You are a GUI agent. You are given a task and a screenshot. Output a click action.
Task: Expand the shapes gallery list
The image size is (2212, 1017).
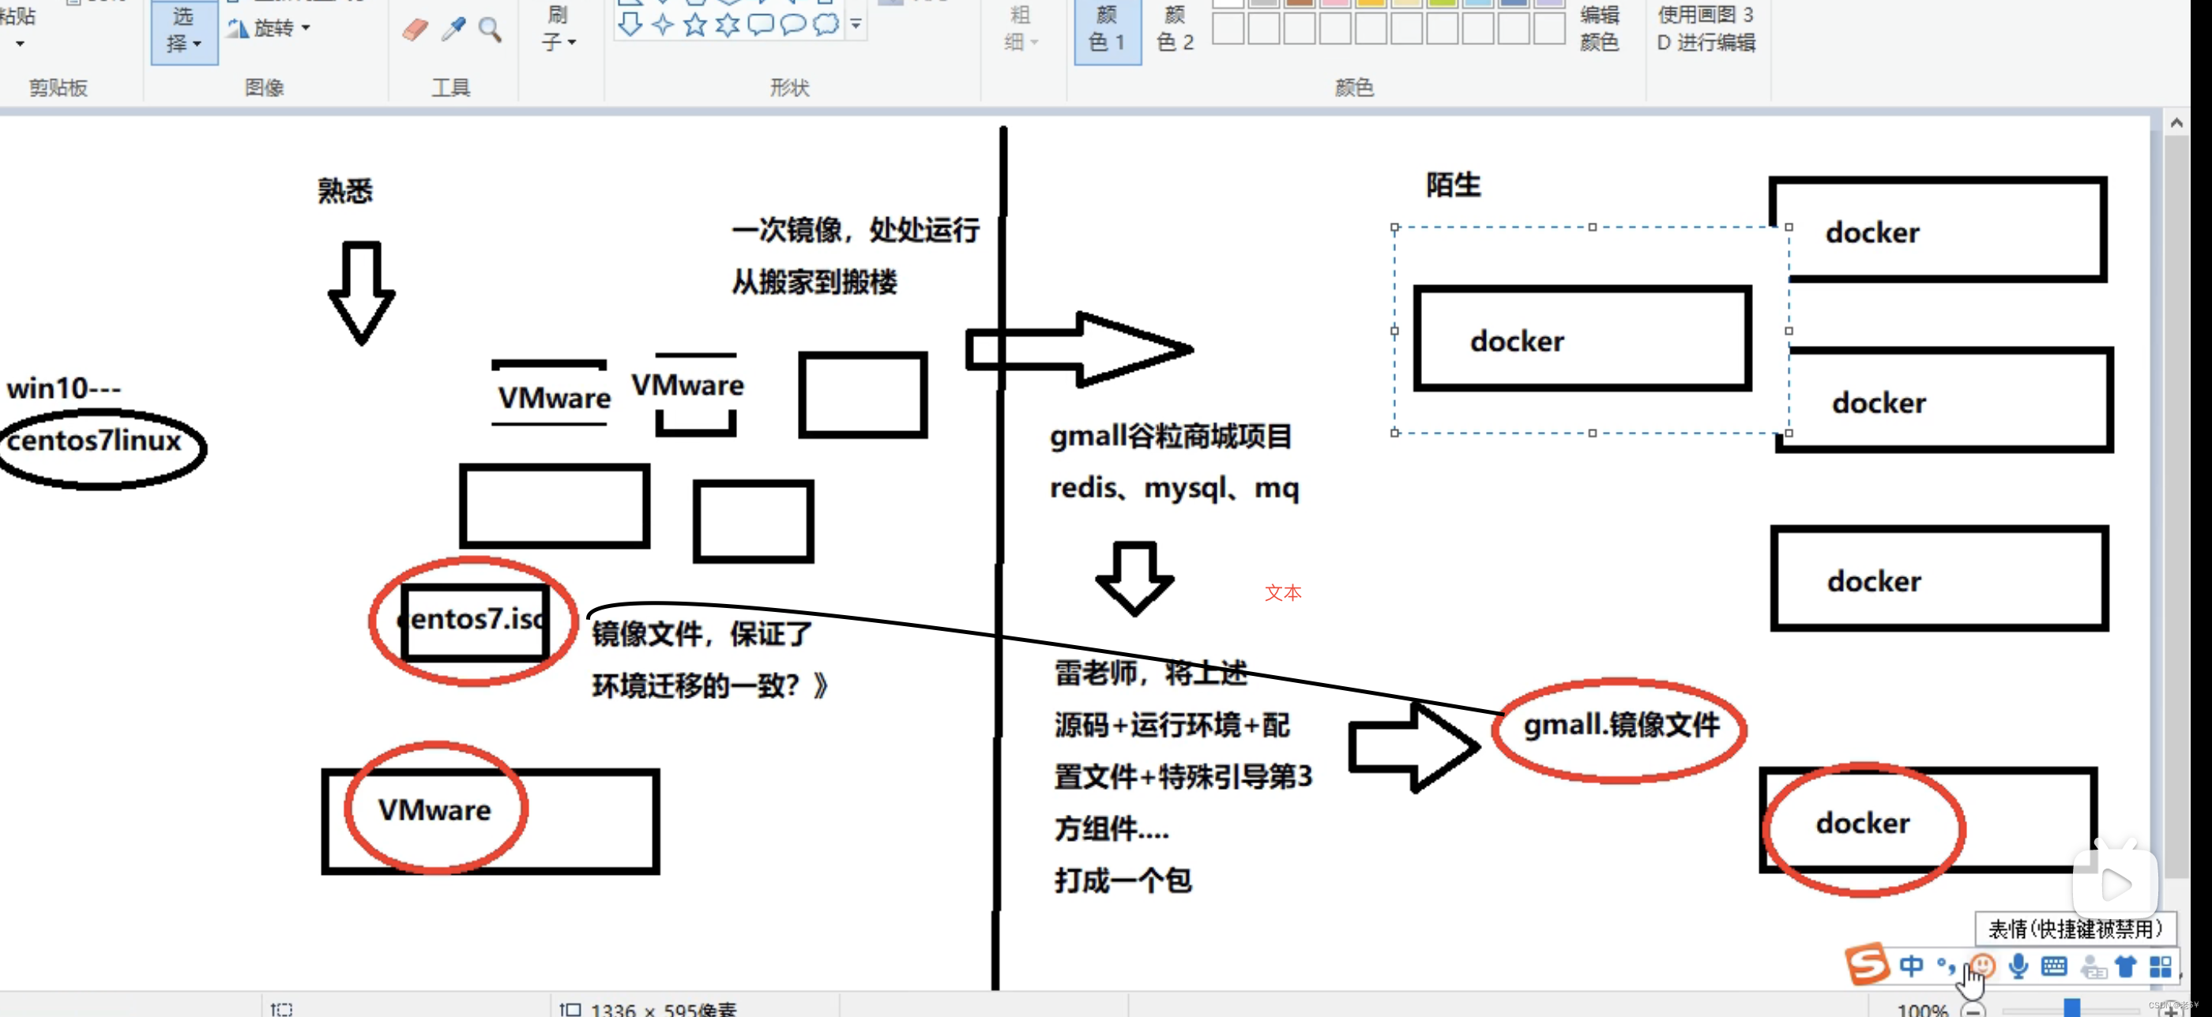coord(856,24)
